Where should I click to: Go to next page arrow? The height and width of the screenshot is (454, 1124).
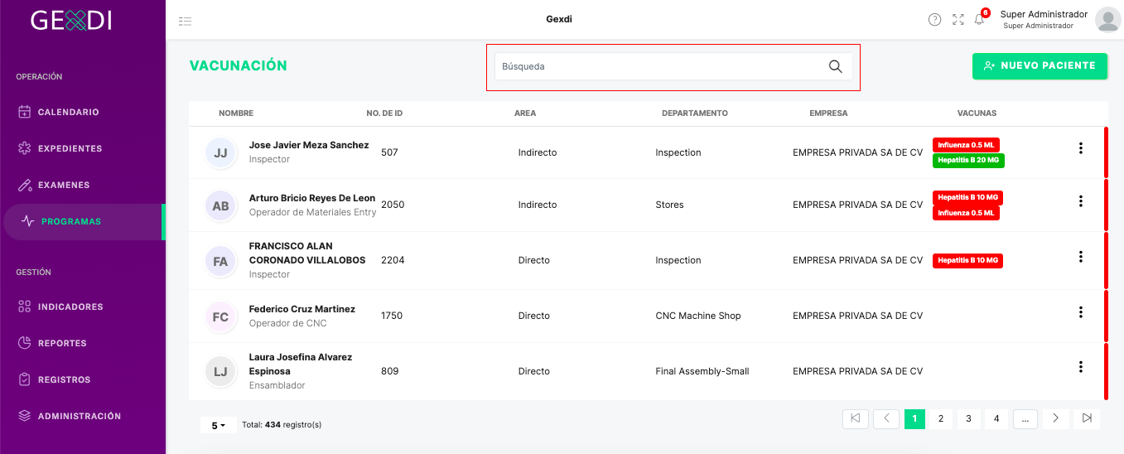click(1055, 418)
